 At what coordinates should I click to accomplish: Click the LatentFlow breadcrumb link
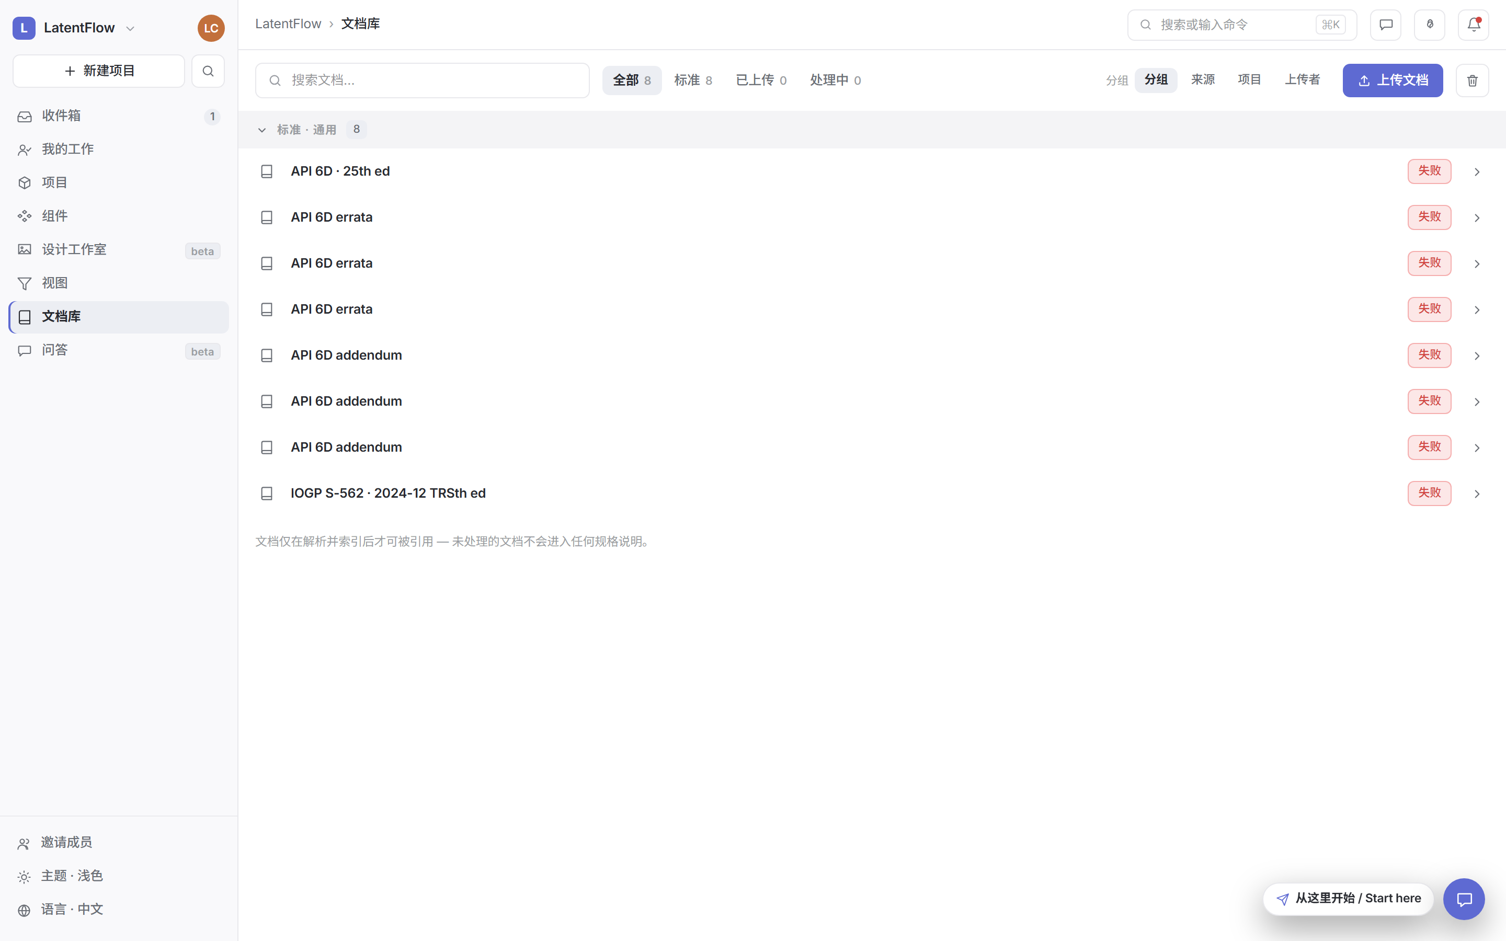point(288,24)
